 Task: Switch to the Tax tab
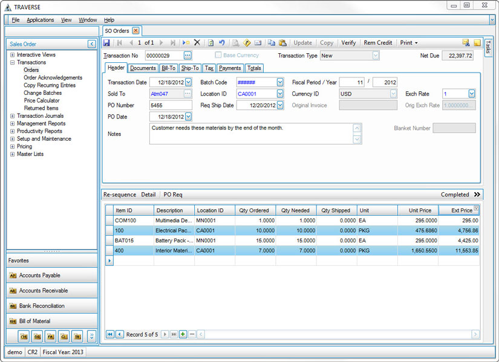[x=209, y=68]
